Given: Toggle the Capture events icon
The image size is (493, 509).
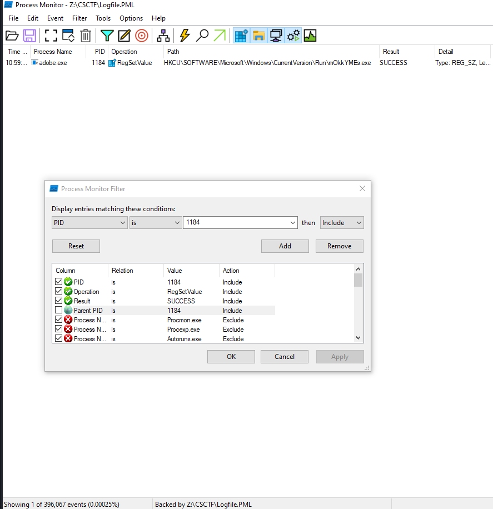Looking at the screenshot, I should click(x=51, y=36).
